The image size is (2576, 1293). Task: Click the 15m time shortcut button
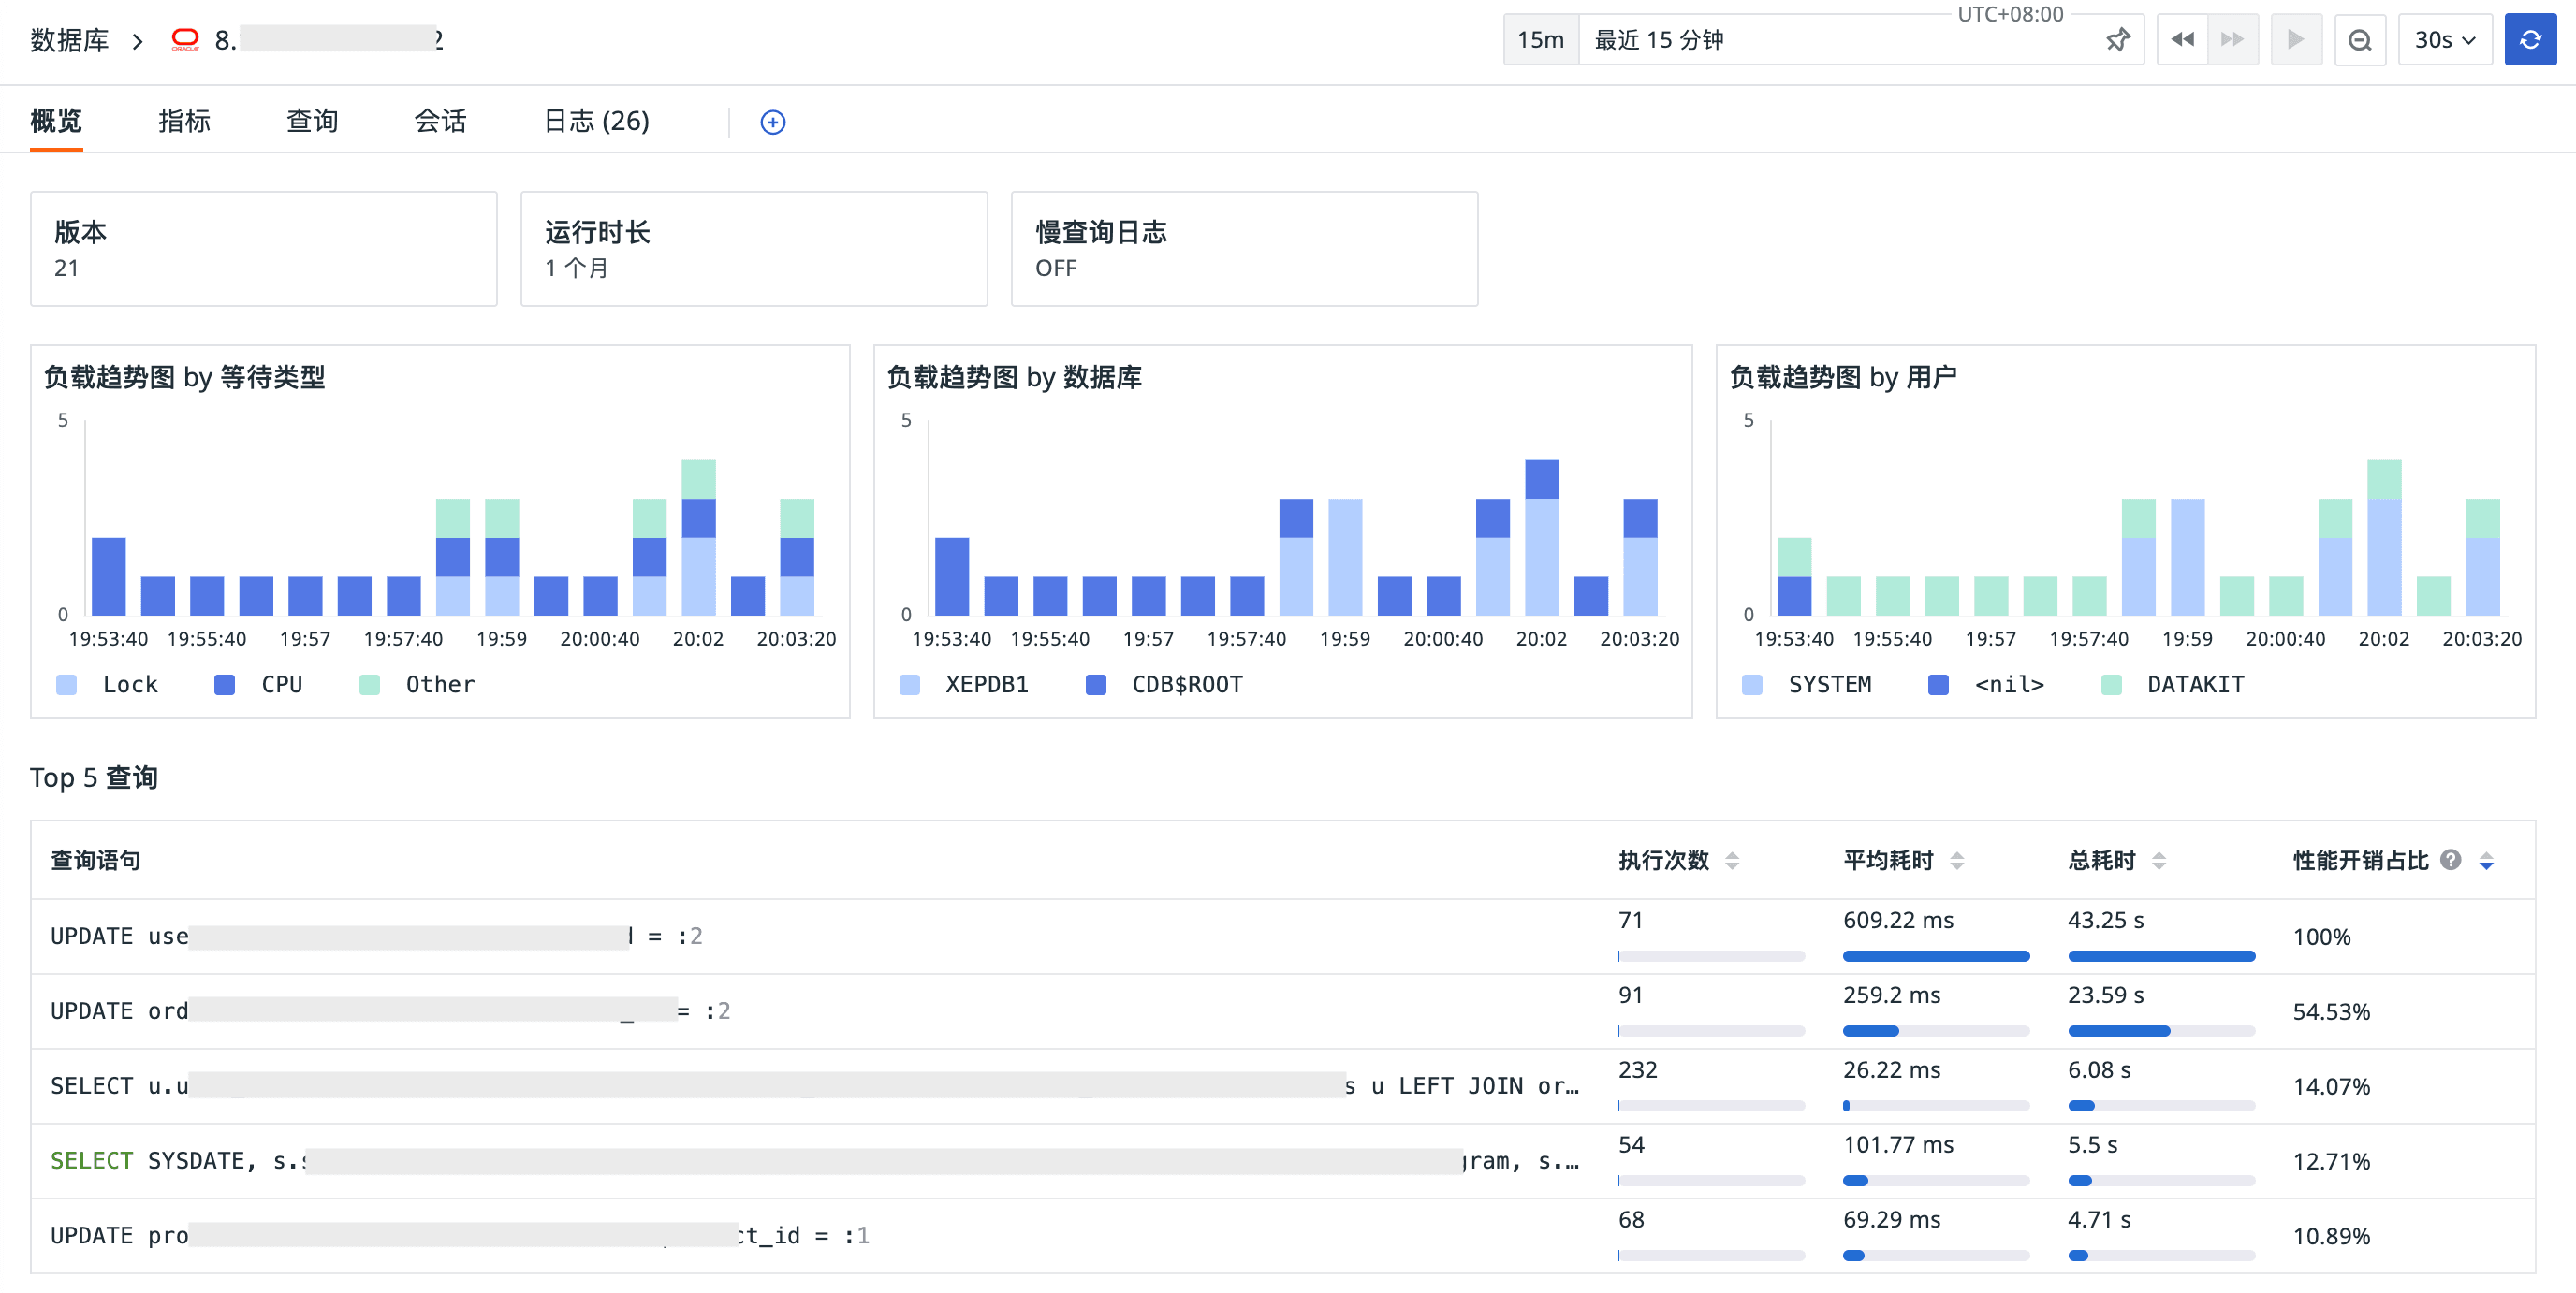[x=1540, y=40]
